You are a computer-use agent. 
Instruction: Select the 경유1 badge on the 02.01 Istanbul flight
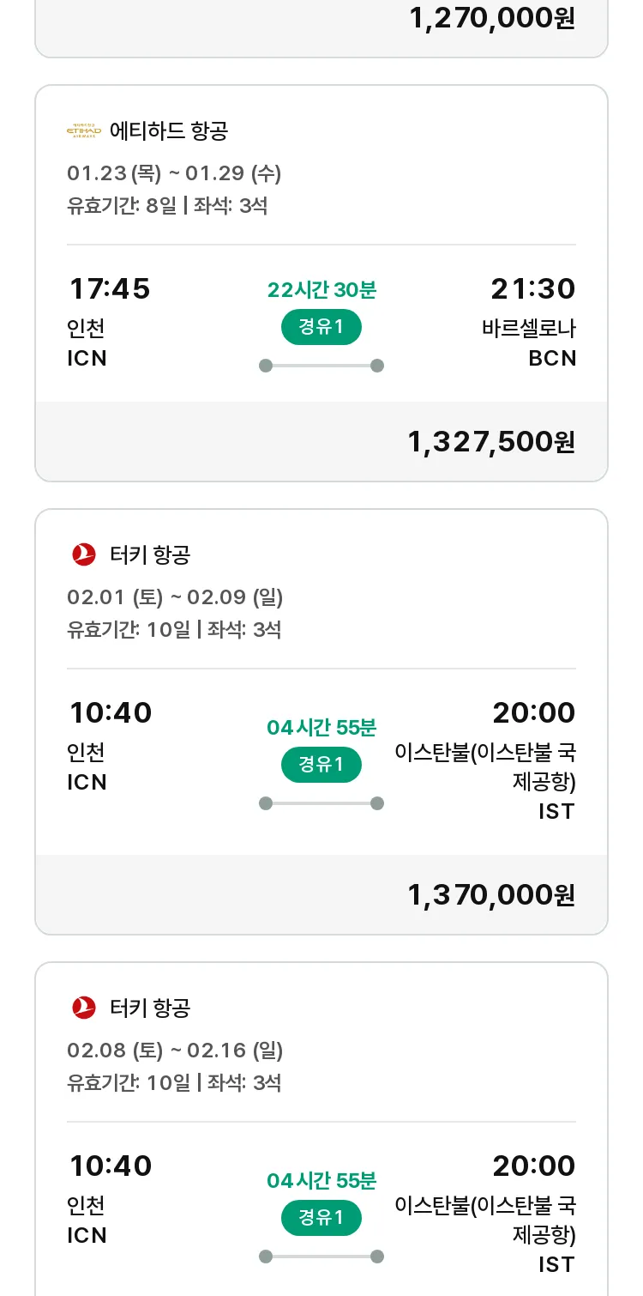click(x=321, y=765)
